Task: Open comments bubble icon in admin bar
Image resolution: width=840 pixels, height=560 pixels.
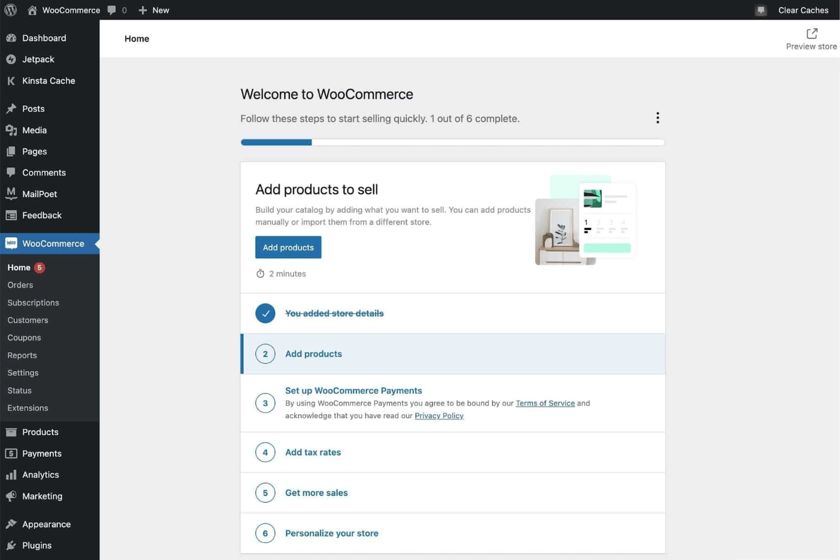Action: point(112,10)
